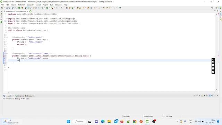The height and width of the screenshot is (125, 222).
Task: Click the Save All toolbar icon
Action: pos(9,8)
